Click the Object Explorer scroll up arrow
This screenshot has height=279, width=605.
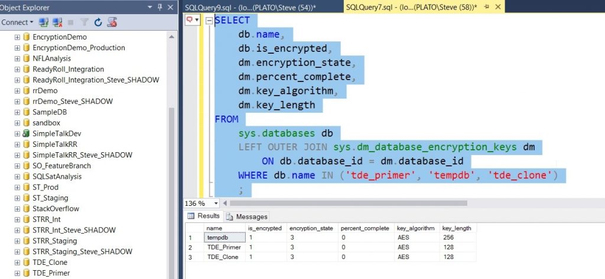click(171, 37)
